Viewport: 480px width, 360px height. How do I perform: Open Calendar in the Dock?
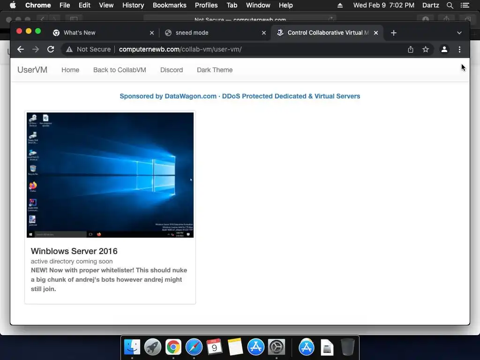[x=214, y=347]
